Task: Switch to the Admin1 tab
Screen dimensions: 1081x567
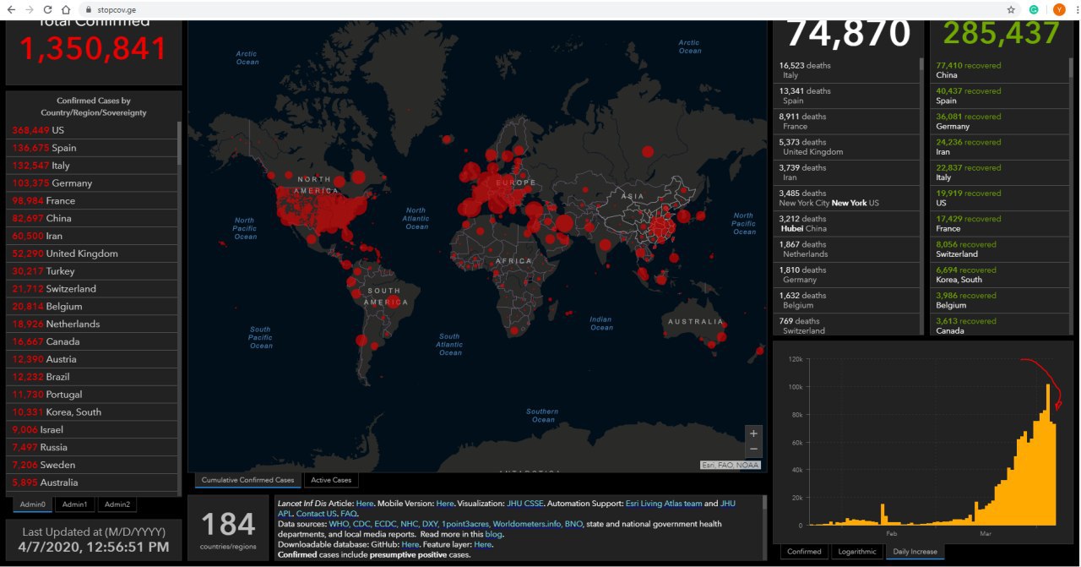Action: (74, 504)
